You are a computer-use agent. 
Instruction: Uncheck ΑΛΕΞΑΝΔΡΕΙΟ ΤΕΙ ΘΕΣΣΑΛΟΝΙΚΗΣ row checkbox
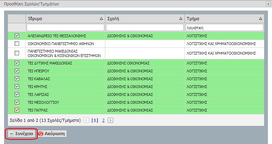coord(17,35)
